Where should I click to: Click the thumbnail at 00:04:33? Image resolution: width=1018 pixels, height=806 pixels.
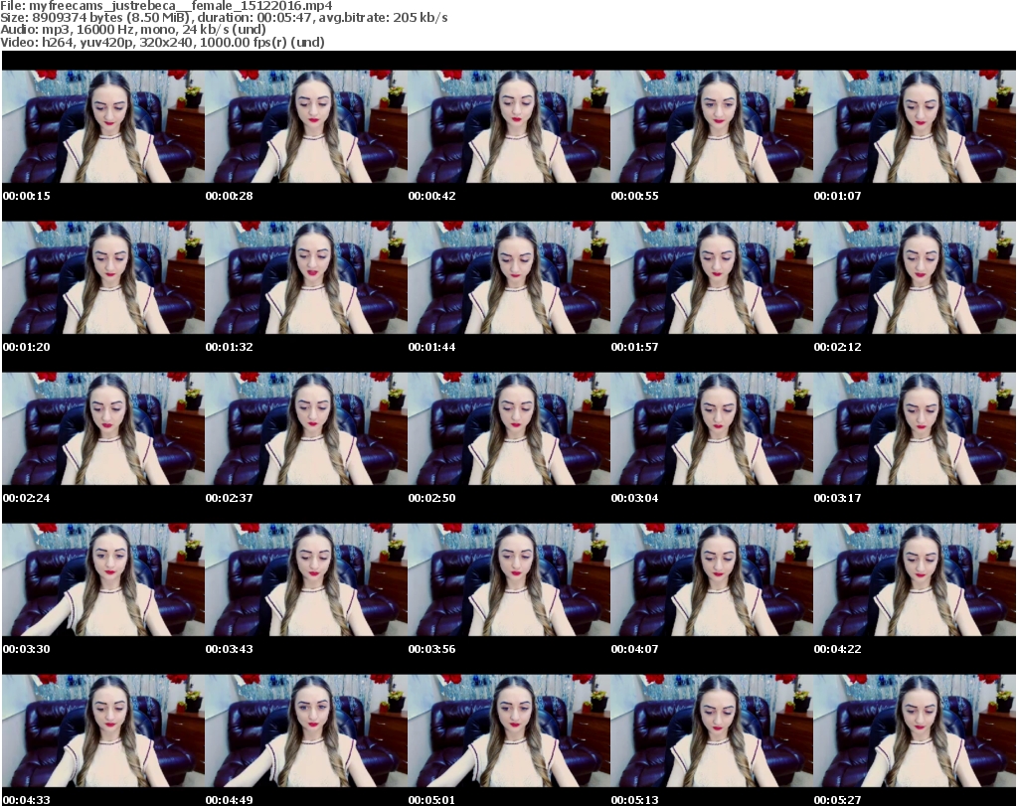103,730
